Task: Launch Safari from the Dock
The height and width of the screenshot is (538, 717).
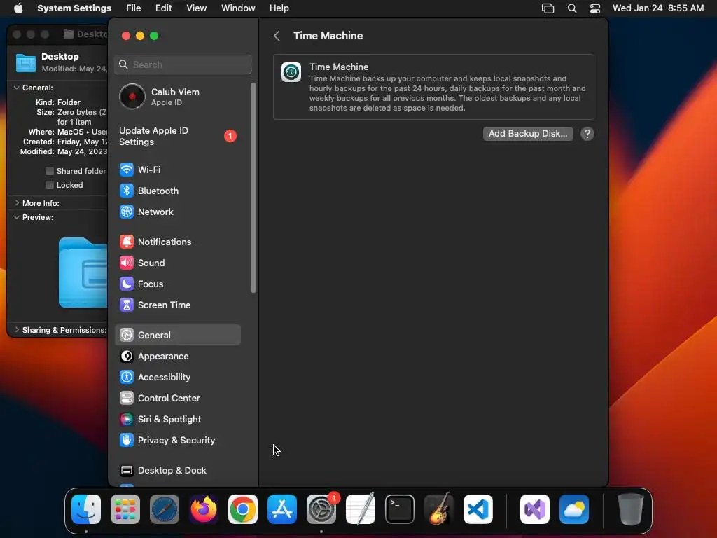Action: 165,509
